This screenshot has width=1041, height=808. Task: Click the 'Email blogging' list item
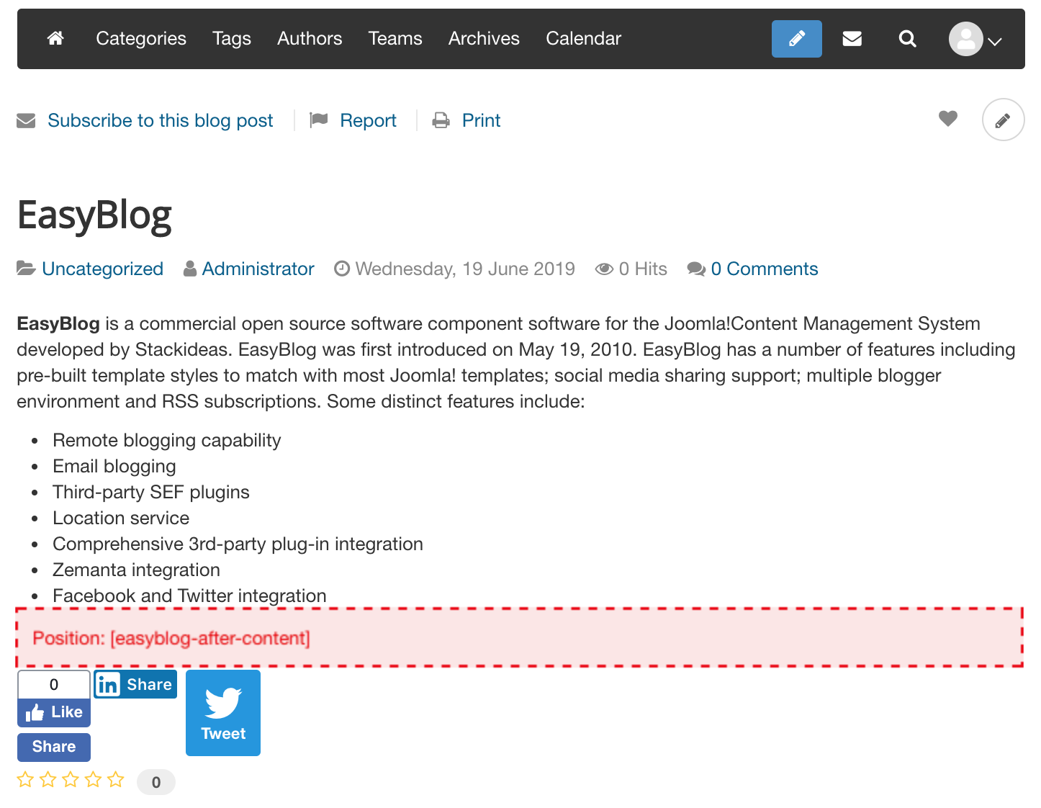(114, 466)
